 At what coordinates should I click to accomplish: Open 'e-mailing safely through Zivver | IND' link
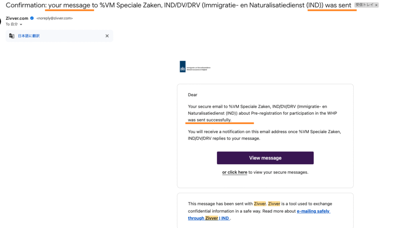point(259,214)
